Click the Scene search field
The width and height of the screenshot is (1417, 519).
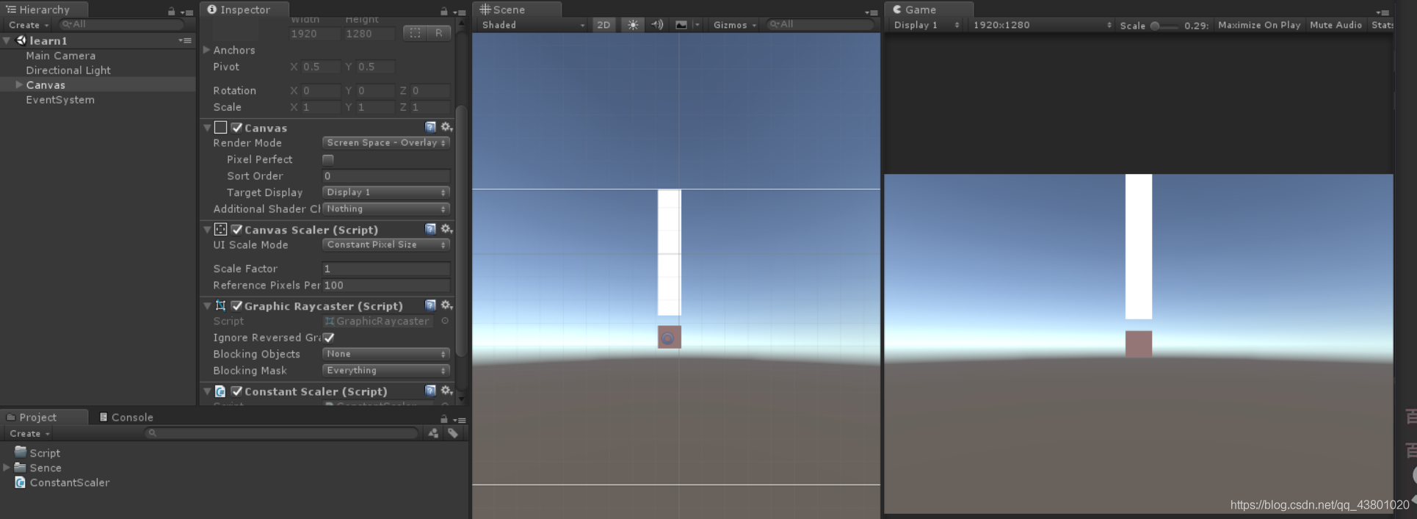819,25
